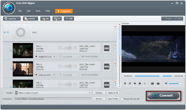Open the File menu
This screenshot has height=110, width=186.
coord(20,11)
